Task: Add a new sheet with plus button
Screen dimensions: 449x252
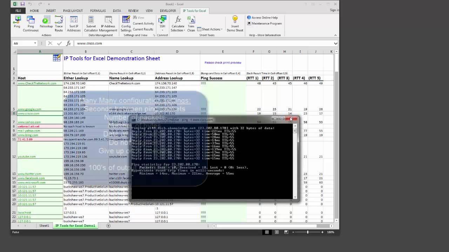Action: (108, 226)
